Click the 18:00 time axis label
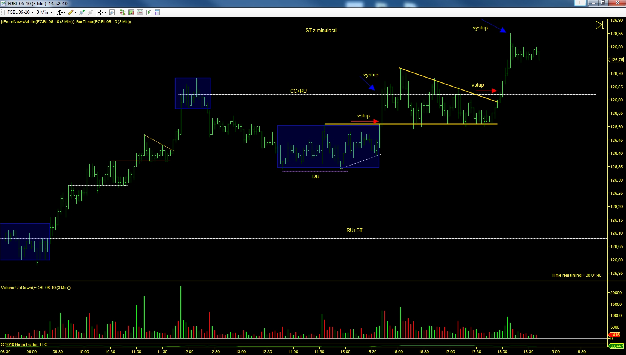The image size is (626, 355). [x=502, y=352]
